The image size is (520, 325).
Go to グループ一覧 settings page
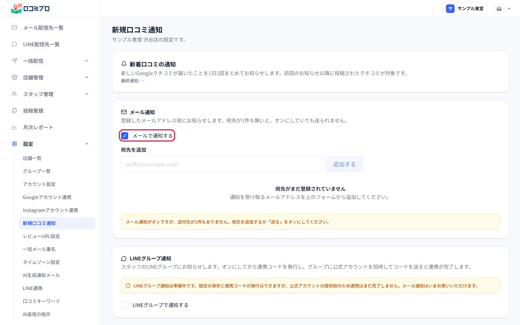click(x=57, y=171)
